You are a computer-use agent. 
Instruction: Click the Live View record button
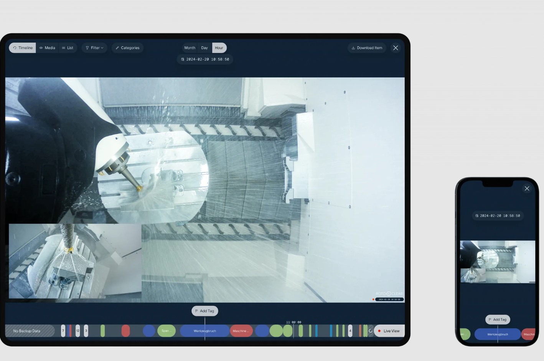coord(389,331)
